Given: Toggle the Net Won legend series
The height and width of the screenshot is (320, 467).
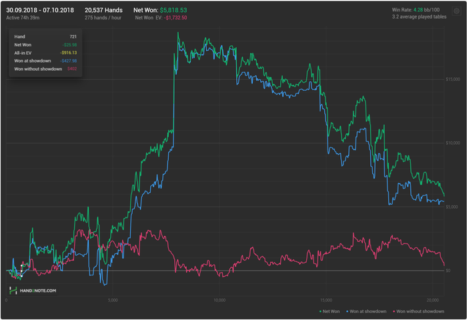Looking at the screenshot, I should click(330, 311).
